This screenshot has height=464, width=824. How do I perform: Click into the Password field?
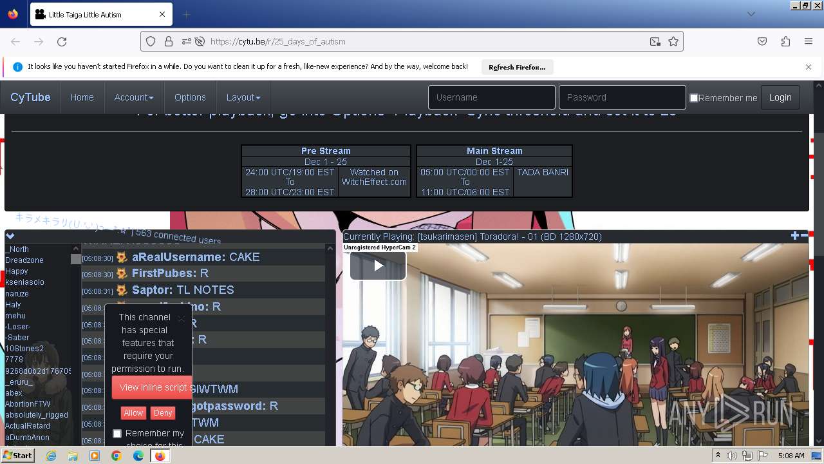point(623,97)
